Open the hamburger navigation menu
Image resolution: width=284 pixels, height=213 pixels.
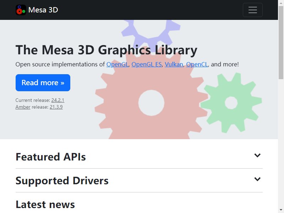[253, 10]
